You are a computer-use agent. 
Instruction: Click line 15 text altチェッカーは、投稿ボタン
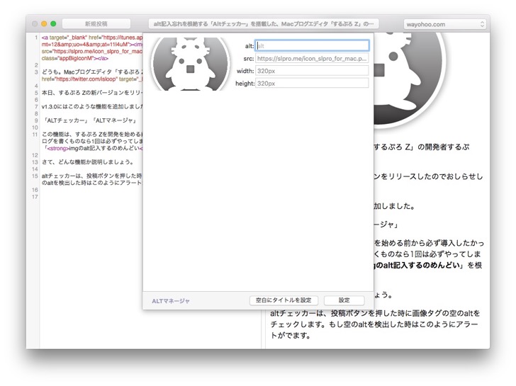[x=92, y=179]
